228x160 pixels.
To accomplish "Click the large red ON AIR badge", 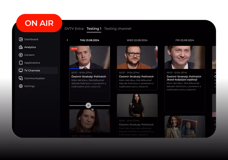I will point(39,23).
